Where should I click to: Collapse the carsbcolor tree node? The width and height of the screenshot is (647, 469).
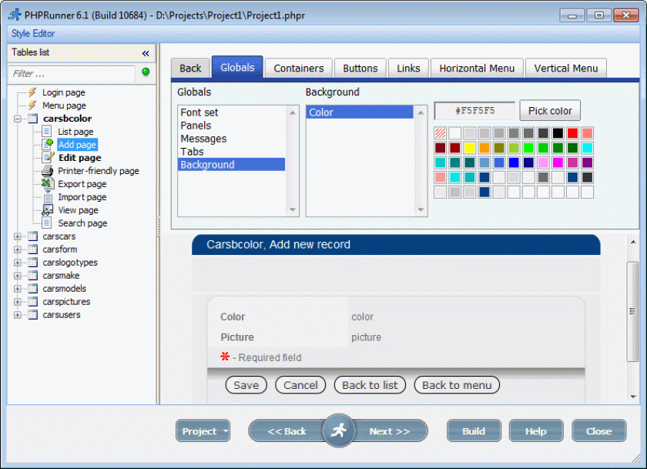pyautogui.click(x=18, y=119)
